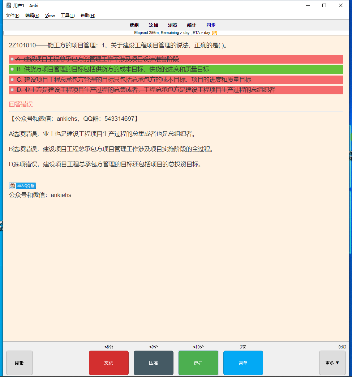
Task: Rate card with green 良好 button
Action: (x=198, y=363)
